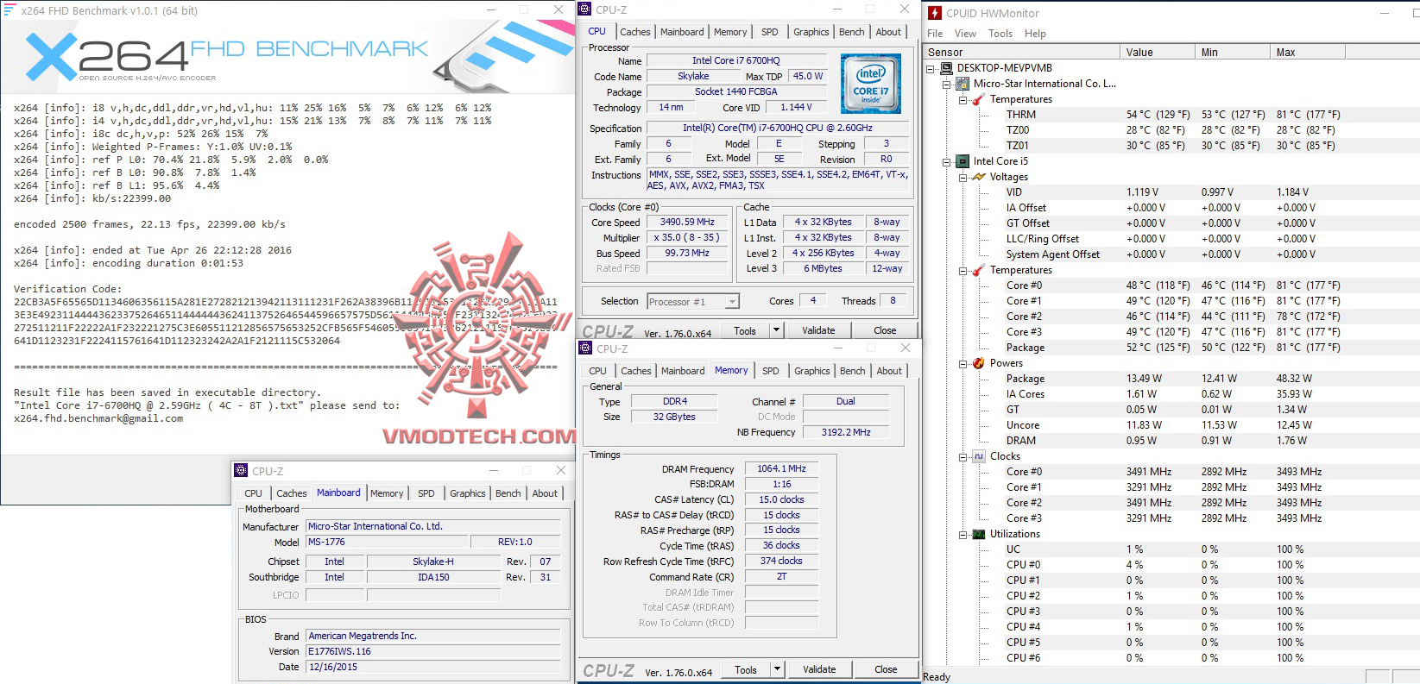Click Tools button in CPU-Z processor window
1420x684 pixels.
[745, 330]
